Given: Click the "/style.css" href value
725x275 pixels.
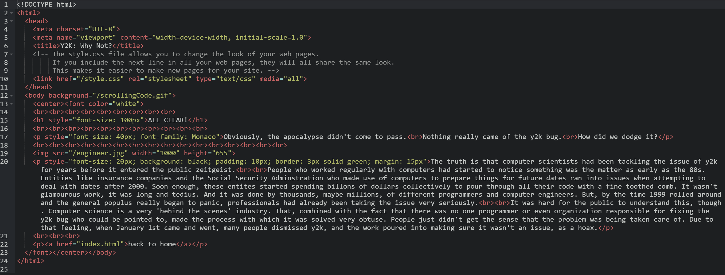Looking at the screenshot, I should coord(100,79).
